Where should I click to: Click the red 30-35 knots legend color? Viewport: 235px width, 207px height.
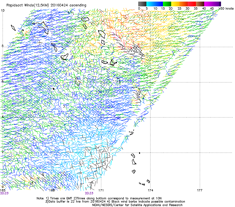pos(192,4)
